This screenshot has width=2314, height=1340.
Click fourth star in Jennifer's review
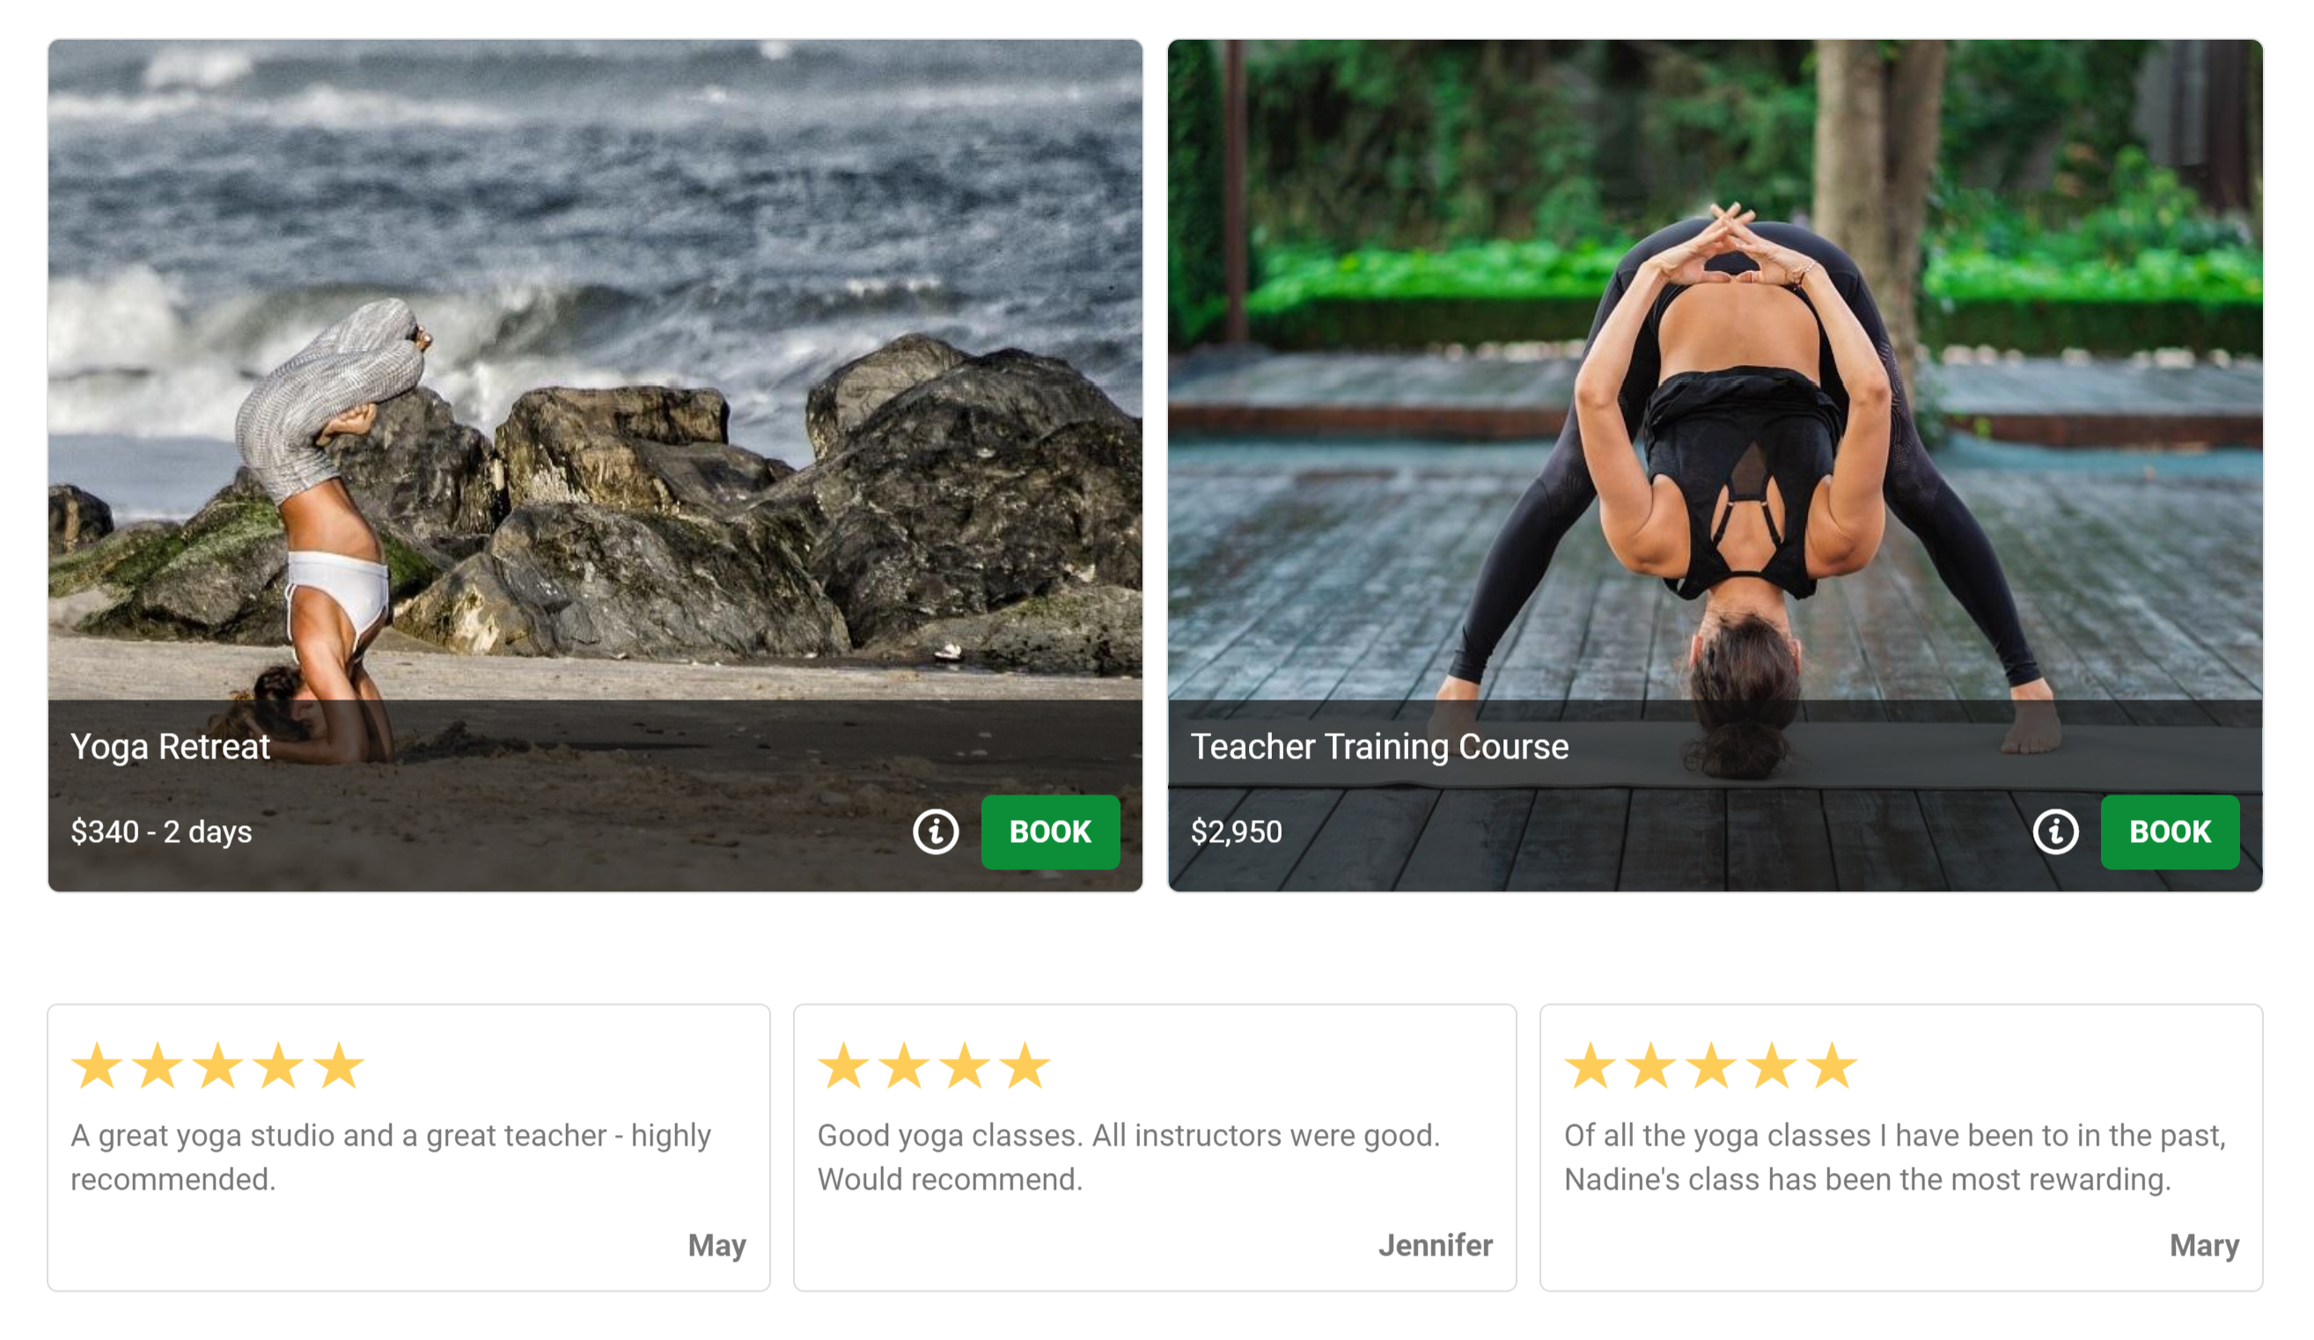click(1024, 1065)
